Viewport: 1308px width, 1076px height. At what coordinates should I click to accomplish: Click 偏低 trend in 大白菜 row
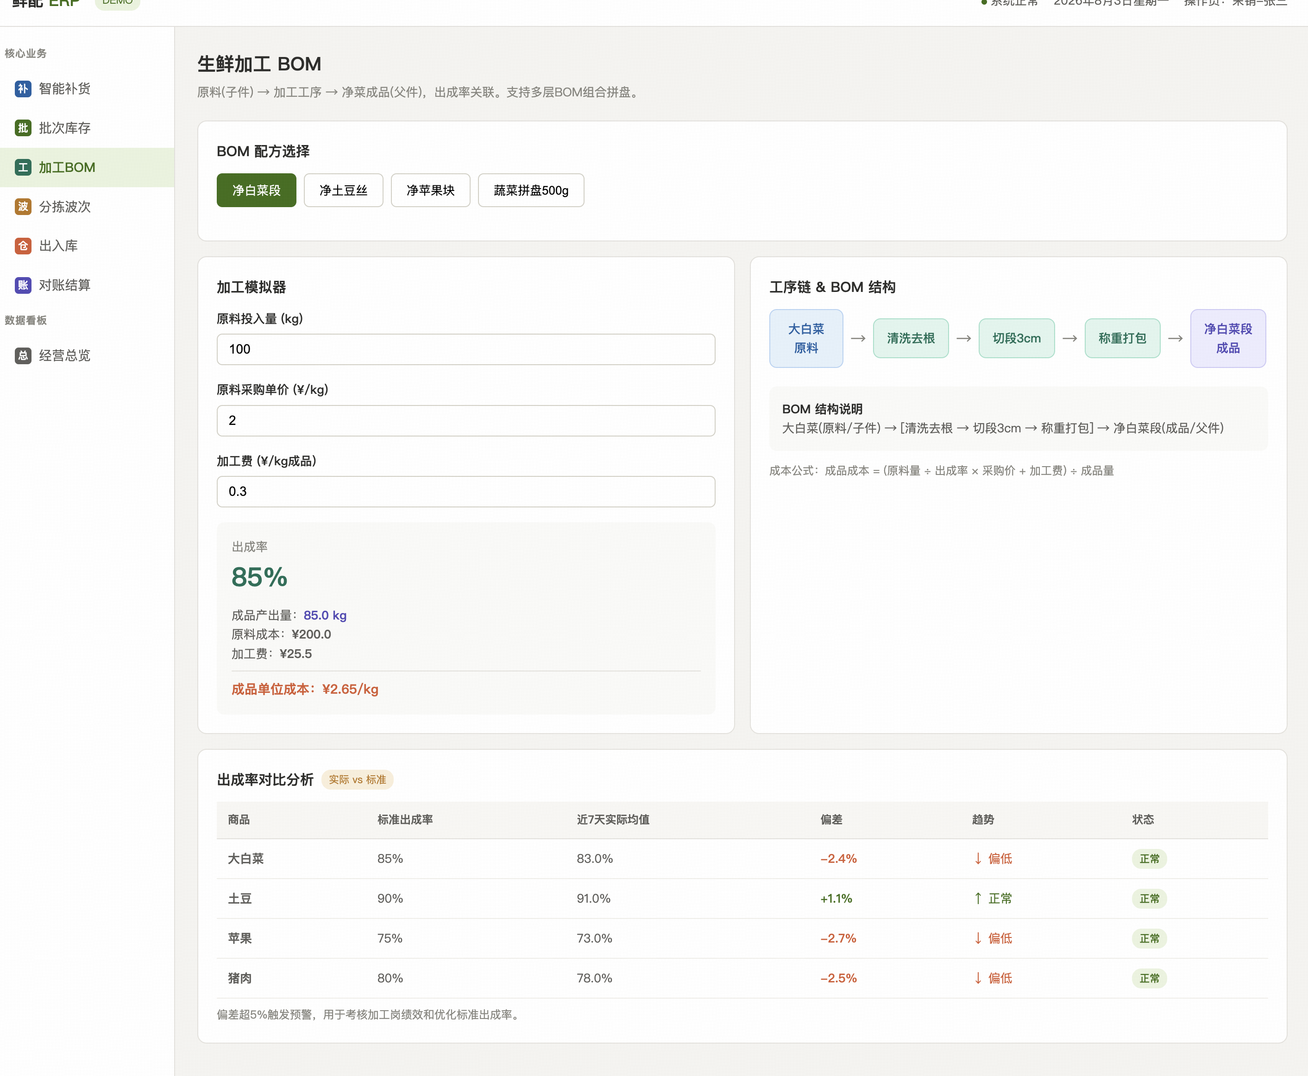993,859
